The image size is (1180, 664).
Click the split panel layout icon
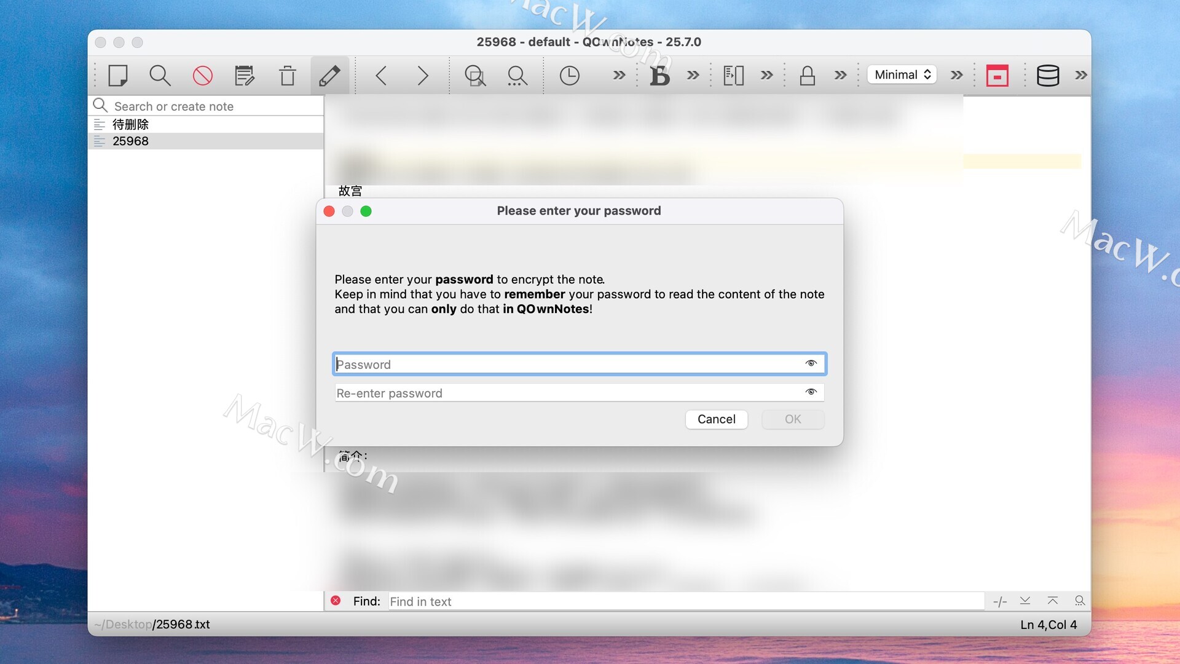coord(733,76)
